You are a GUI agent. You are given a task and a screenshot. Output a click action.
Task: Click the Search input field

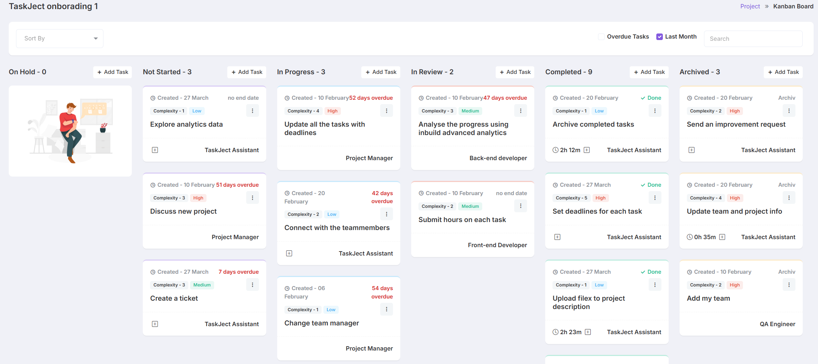pos(753,39)
